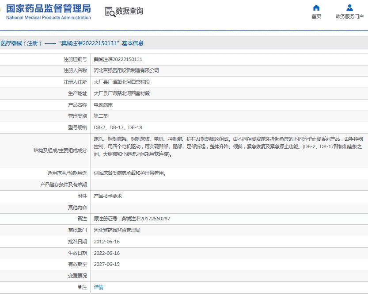
Task: Click expiration date 2027-06-15
Action: pyautogui.click(x=106, y=264)
